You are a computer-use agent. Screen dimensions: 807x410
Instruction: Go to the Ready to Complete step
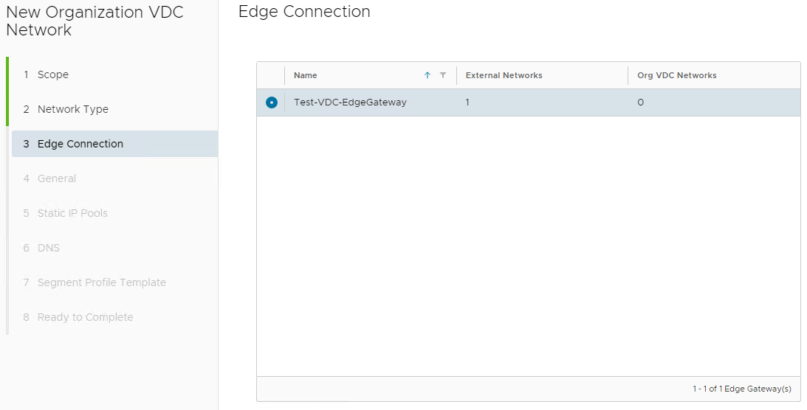(x=86, y=317)
